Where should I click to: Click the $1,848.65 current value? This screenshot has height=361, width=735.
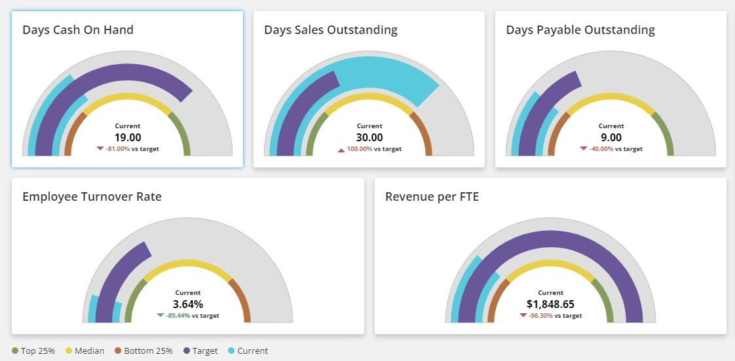(551, 304)
